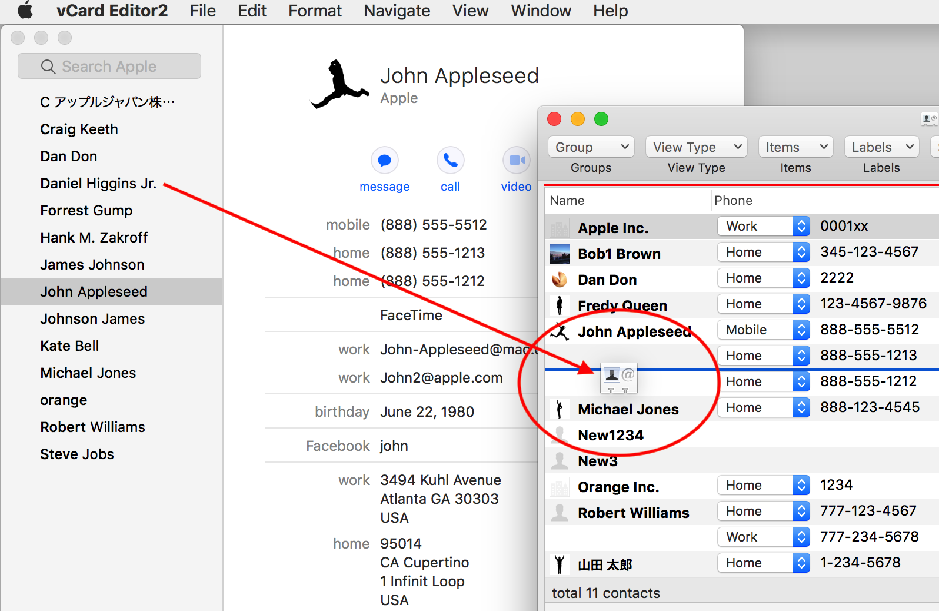Open the Help menu
This screenshot has width=939, height=611.
pos(610,11)
